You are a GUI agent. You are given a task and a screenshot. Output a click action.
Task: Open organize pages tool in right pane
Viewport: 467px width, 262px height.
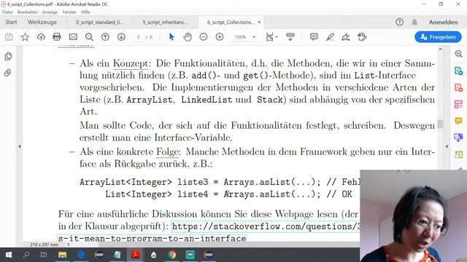[x=458, y=104]
